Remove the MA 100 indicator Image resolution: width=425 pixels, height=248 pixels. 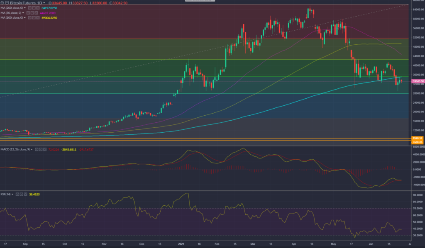tap(38, 18)
